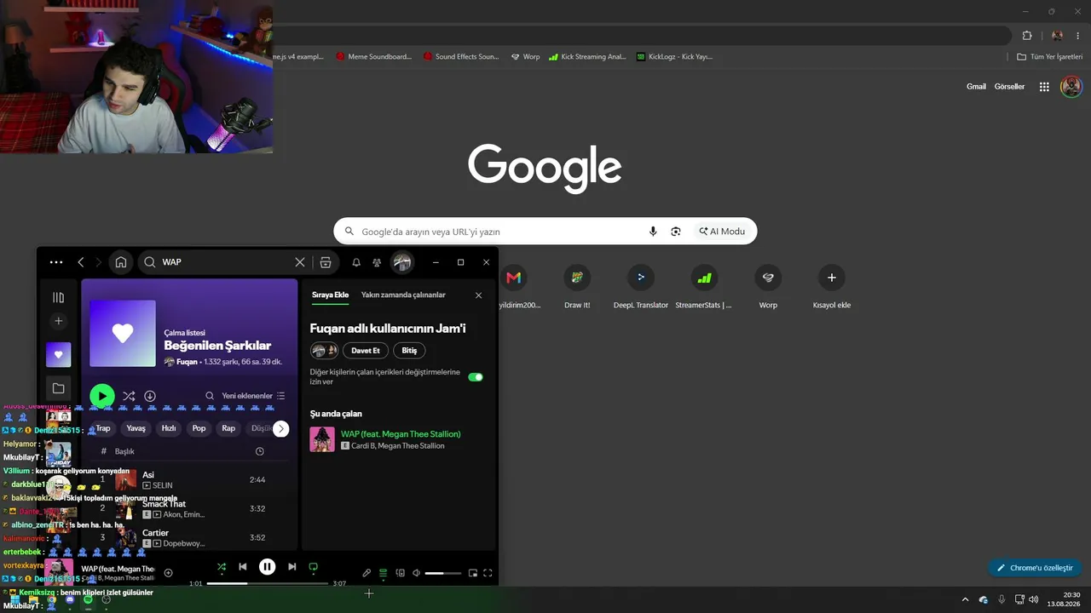This screenshot has height=613, width=1091.
Task: Open the Liked Songs tile in the sidebar
Action: point(58,355)
